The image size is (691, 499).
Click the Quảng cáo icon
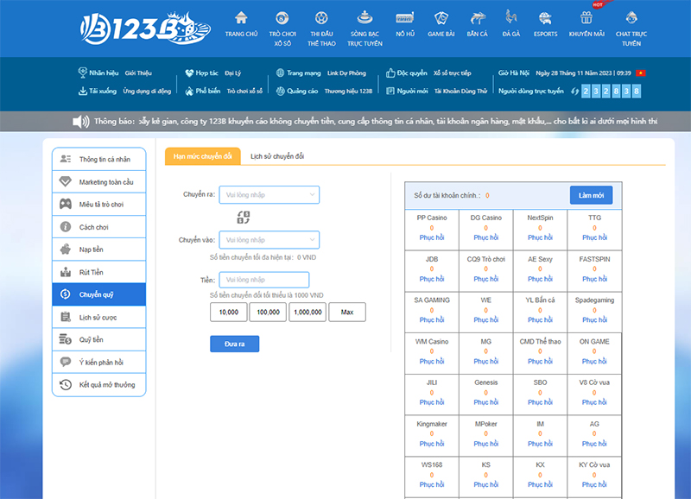(280, 92)
